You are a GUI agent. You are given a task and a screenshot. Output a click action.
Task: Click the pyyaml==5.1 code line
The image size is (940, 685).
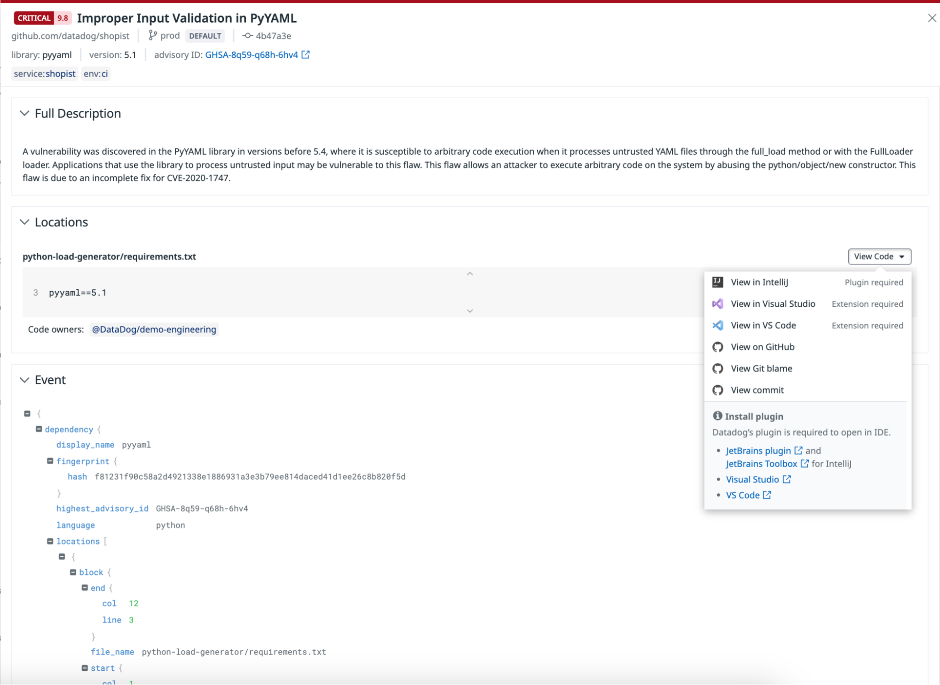(x=78, y=293)
